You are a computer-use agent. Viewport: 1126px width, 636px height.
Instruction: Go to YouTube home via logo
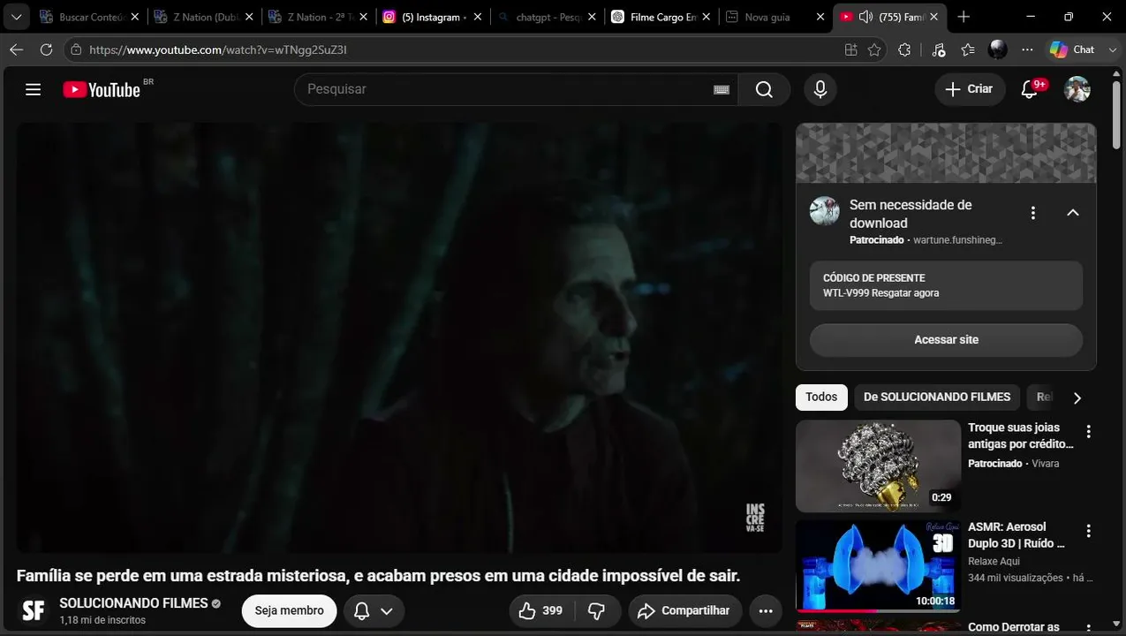[102, 89]
